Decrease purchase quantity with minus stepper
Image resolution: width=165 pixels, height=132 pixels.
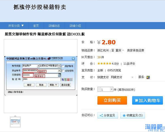(x=99, y=89)
